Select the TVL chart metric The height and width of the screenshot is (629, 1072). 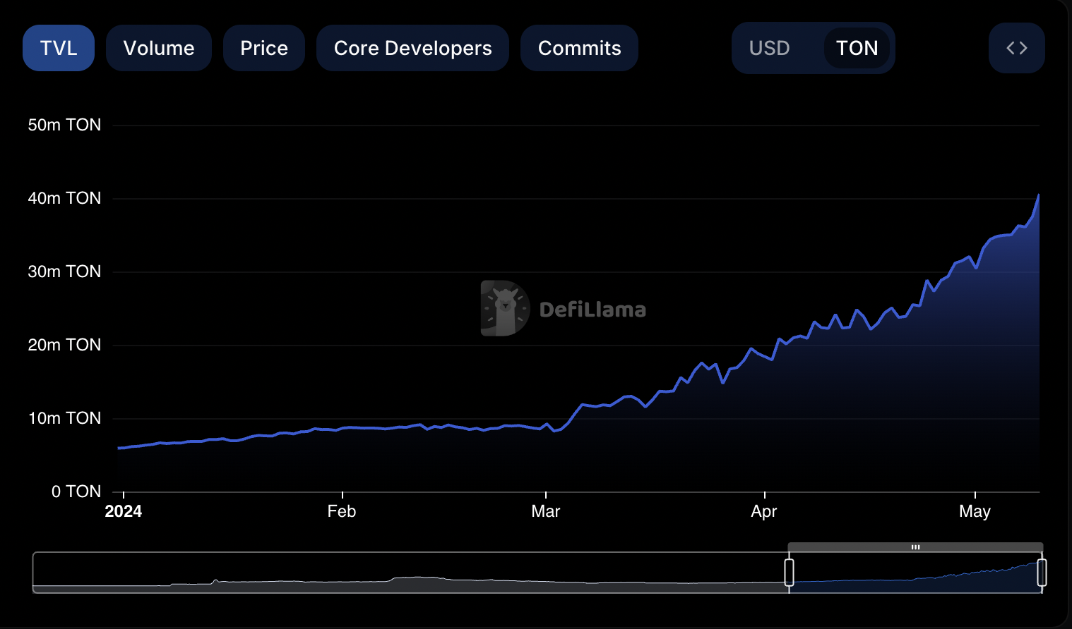59,48
